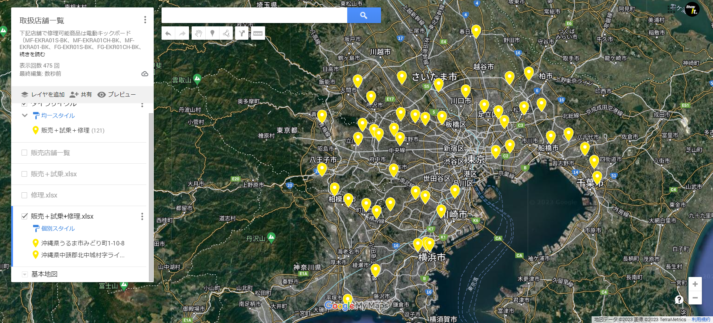Viewport: 713px width, 323px height.
Task: Zoom in on the map
Action: coord(695,284)
